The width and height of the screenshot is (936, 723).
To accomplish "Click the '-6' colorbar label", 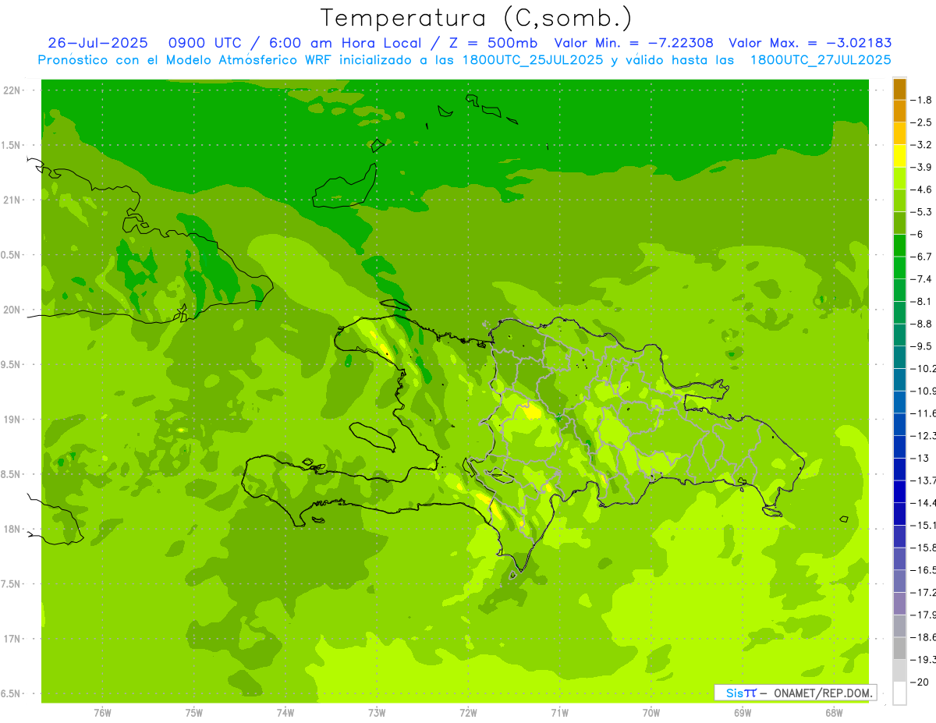I will click(917, 235).
